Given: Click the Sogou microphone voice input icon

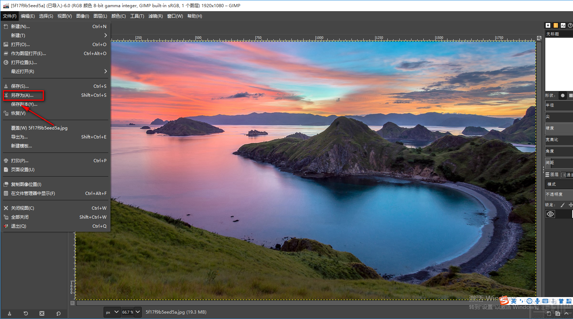Looking at the screenshot, I should 537,301.
